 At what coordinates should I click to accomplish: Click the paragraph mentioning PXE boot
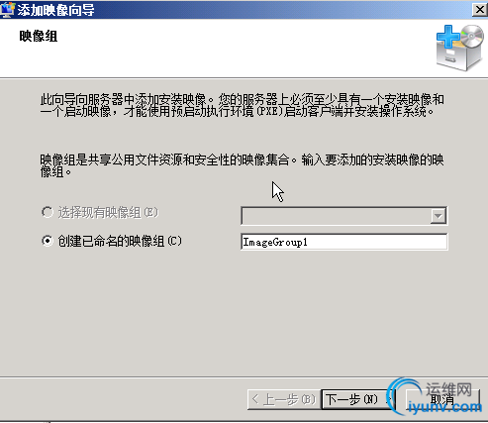(x=242, y=105)
